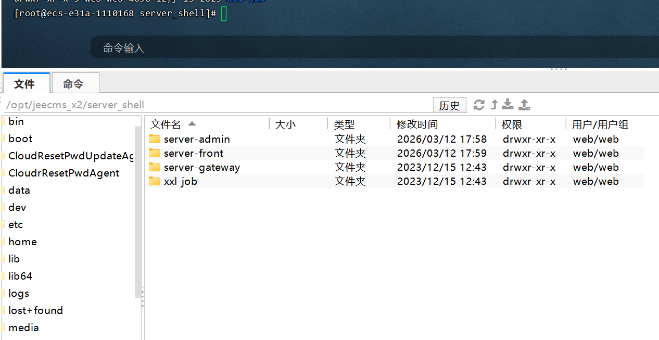Click the xxl-job folder icon
The width and height of the screenshot is (659, 340).
click(x=155, y=181)
